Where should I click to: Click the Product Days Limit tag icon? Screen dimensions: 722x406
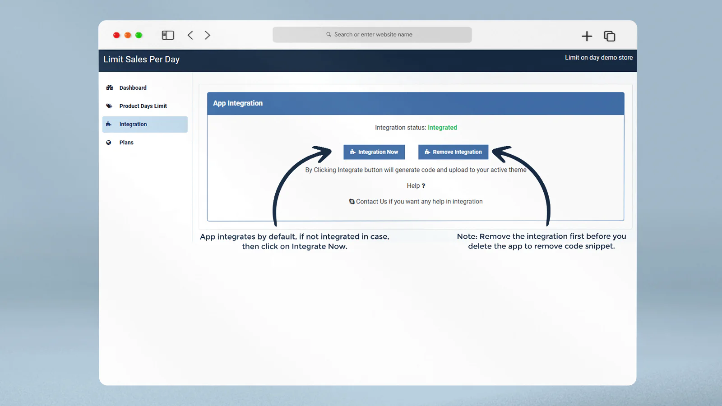pyautogui.click(x=109, y=106)
